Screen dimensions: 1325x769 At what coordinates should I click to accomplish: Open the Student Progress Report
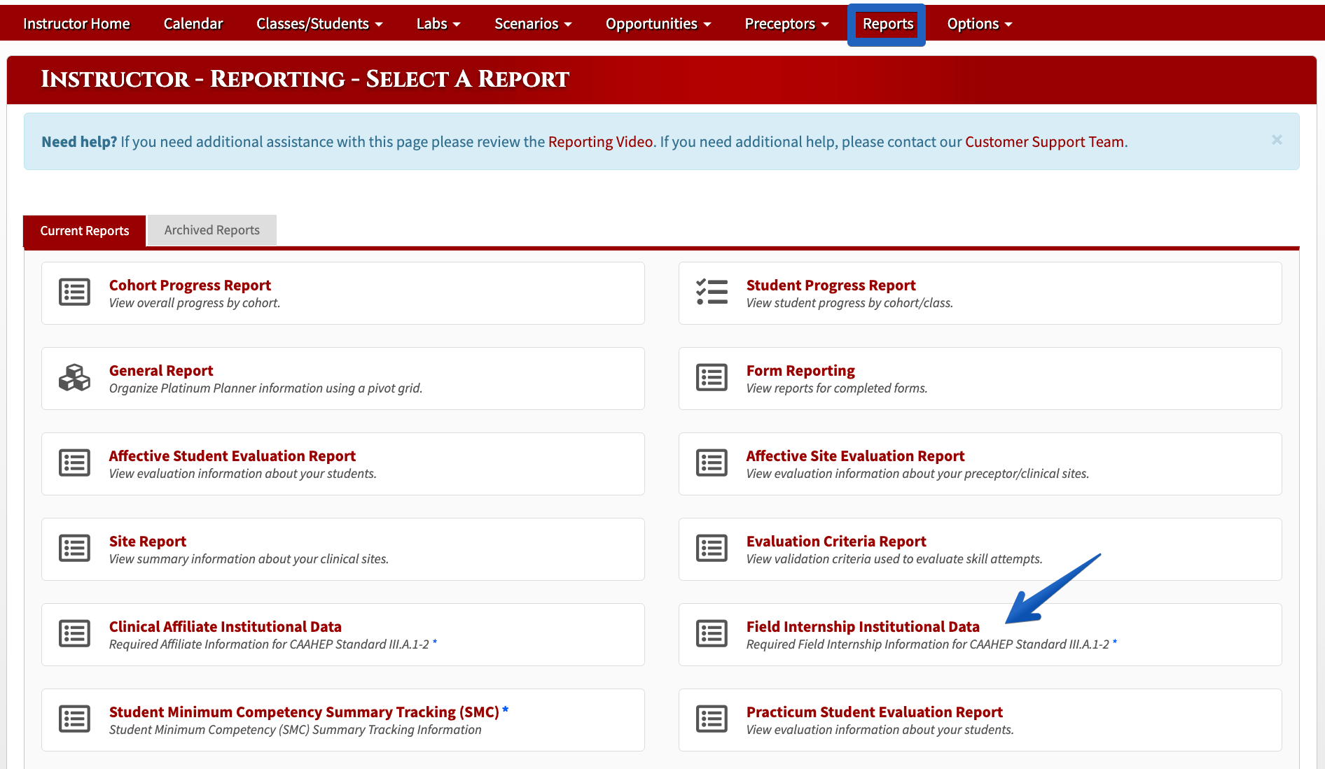pos(831,285)
